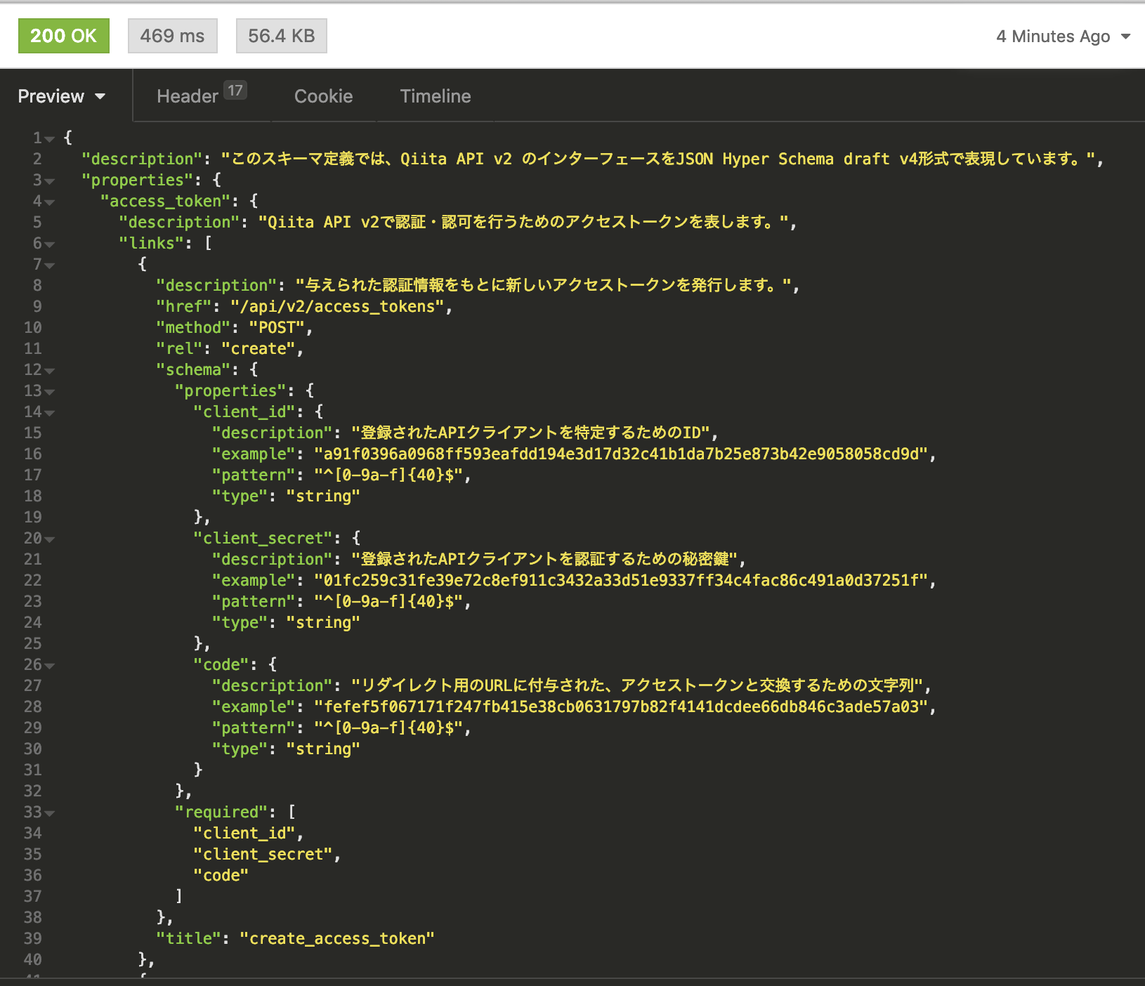Collapse the client_id fold at line 14
Screen dimensions: 1145x986
50,413
